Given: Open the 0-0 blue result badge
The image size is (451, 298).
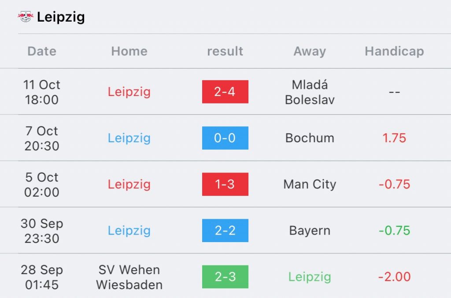Looking at the screenshot, I should coord(225,138).
